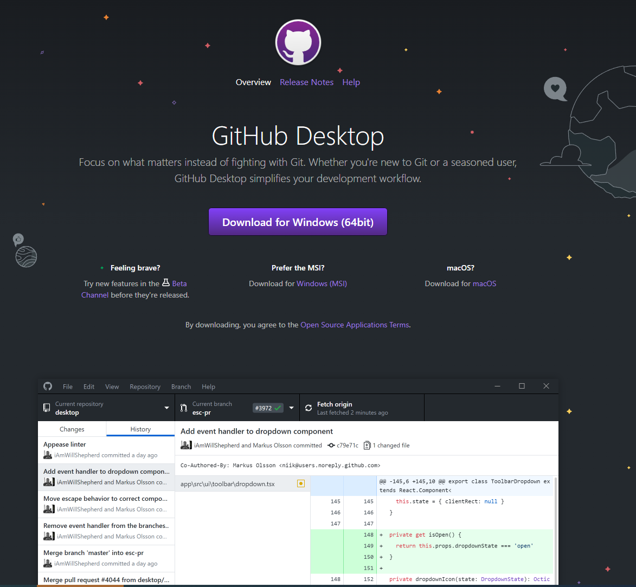Select "Merge branch 'master' into esc-pr" commit
The image size is (636, 587).
pyautogui.click(x=106, y=559)
